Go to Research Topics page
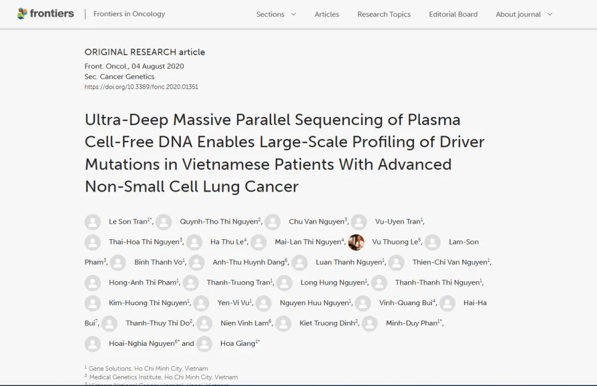 pyautogui.click(x=384, y=14)
